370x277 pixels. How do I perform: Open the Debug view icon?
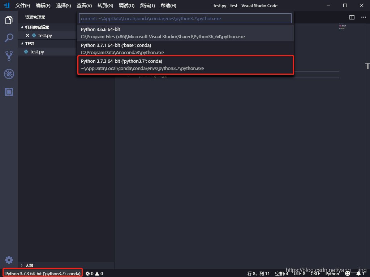[9, 74]
